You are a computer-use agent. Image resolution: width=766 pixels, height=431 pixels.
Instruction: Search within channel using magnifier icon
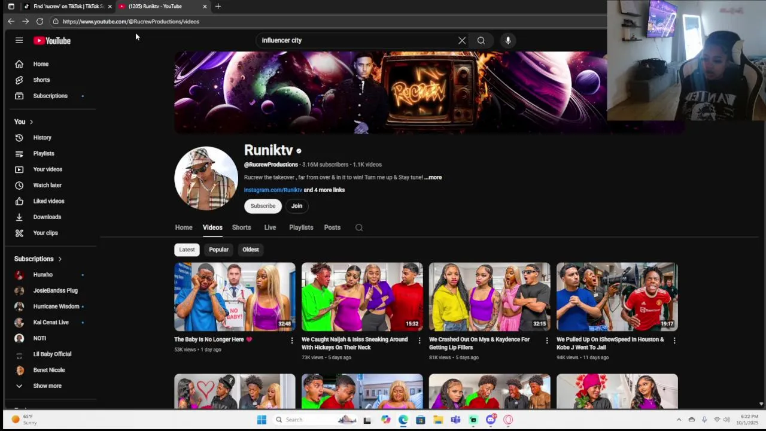coord(359,227)
